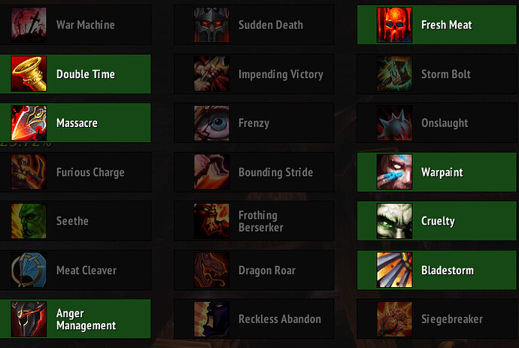Click the Onslaught spiked helmet icon
519x348 pixels.
click(395, 123)
